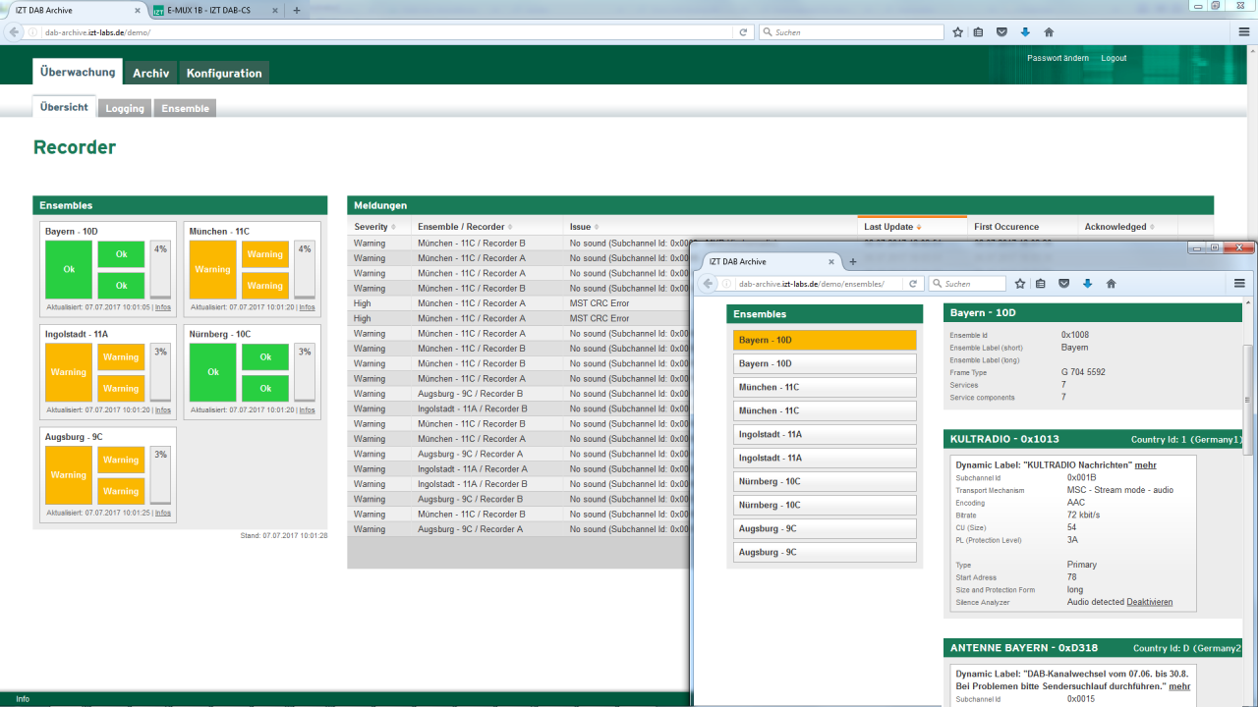Show site info icon in main window address bar

33,32
